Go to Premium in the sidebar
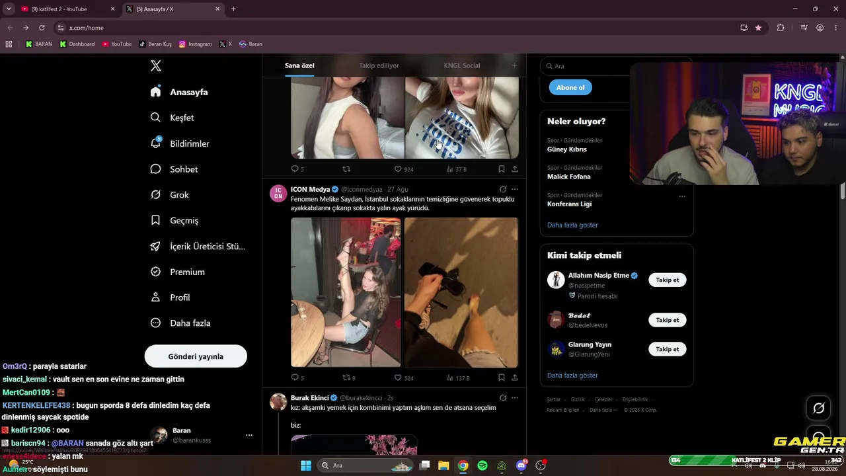This screenshot has height=476, width=846. (177, 272)
